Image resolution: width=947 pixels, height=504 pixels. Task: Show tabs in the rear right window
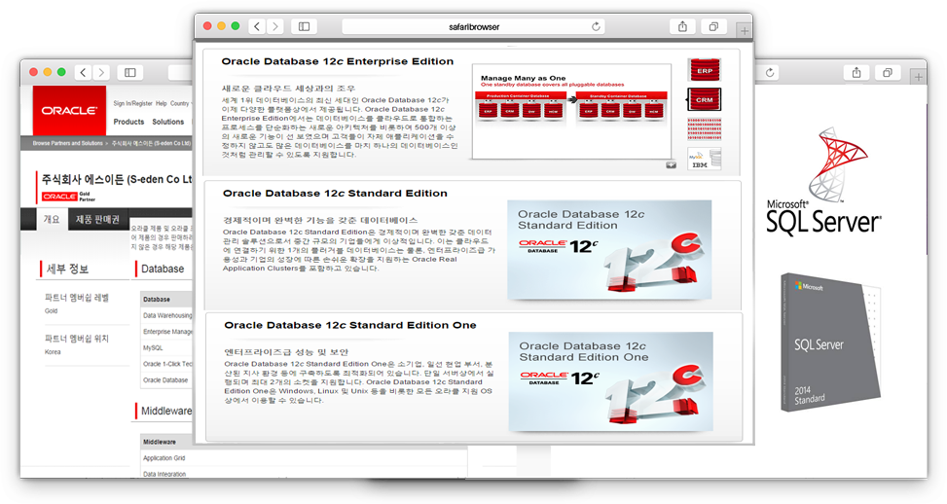(x=888, y=72)
